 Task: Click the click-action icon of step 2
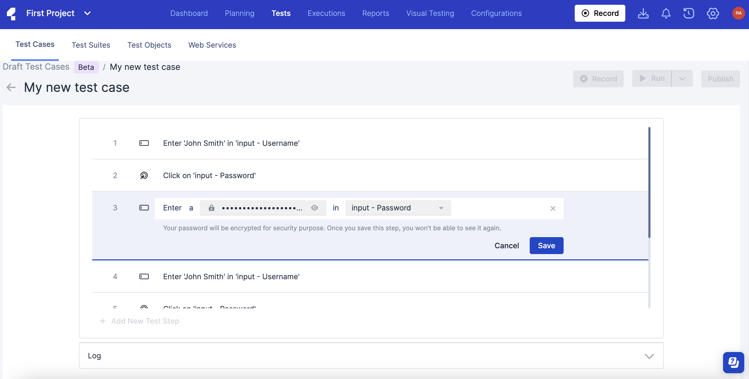pyautogui.click(x=144, y=175)
